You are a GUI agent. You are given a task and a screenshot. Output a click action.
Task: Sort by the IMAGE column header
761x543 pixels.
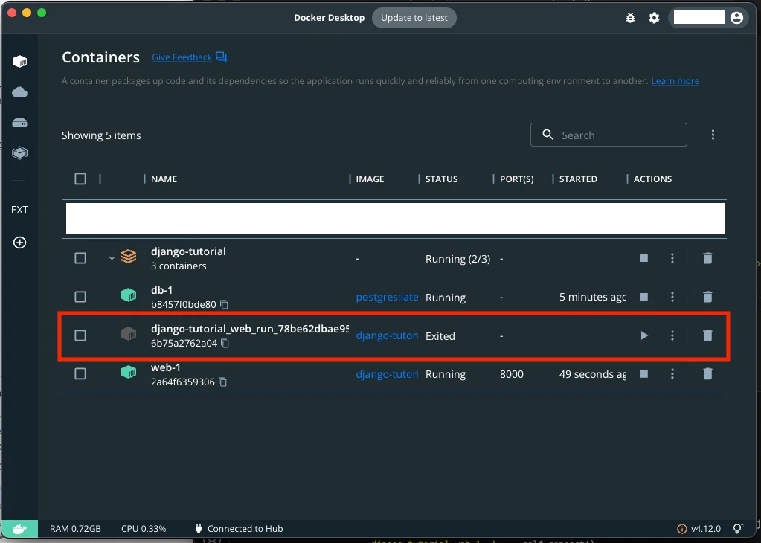(370, 179)
